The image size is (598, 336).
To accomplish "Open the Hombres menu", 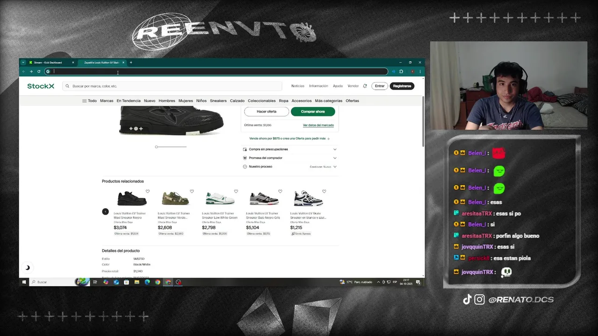I will [167, 101].
